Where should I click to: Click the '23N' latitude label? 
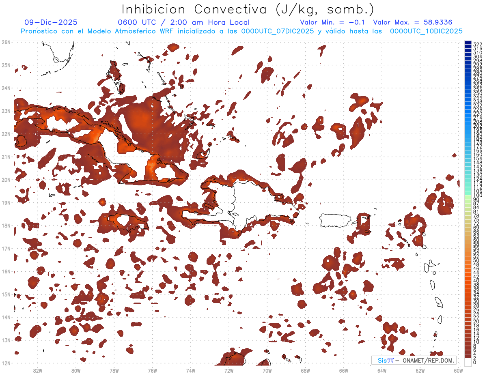(6, 111)
